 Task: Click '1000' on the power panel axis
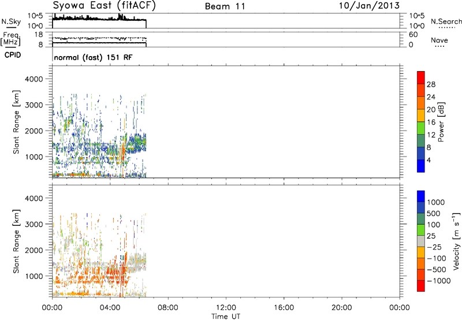click(x=34, y=157)
